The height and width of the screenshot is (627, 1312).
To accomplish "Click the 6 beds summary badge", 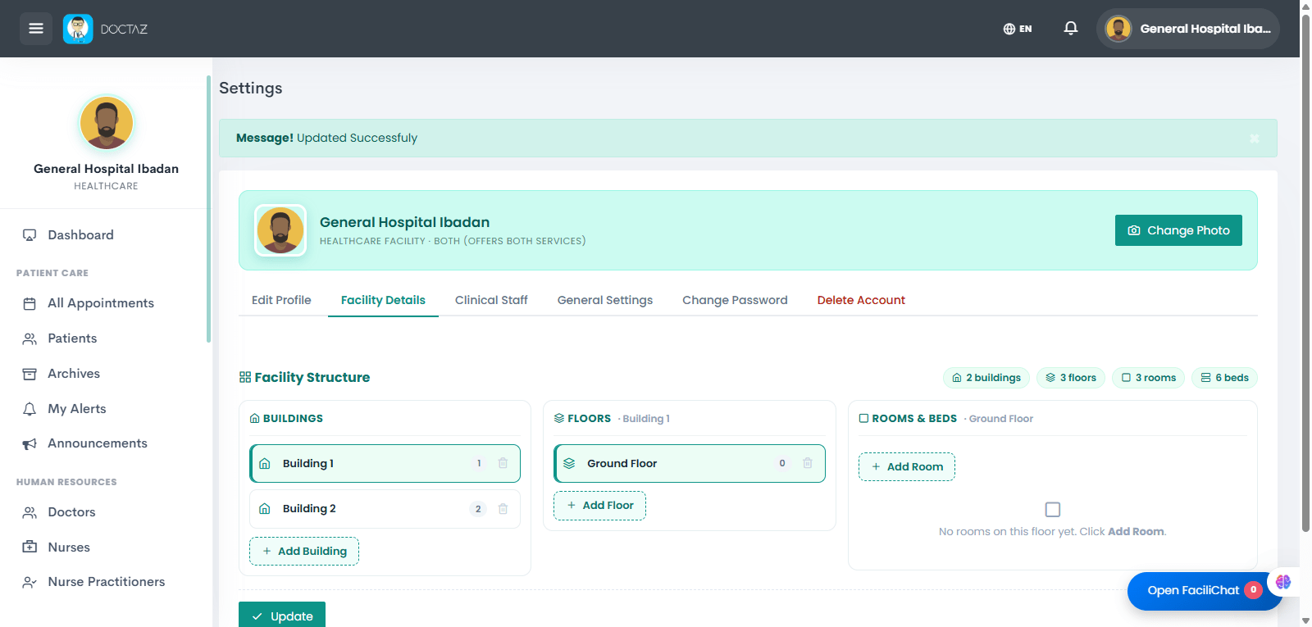I will point(1224,378).
